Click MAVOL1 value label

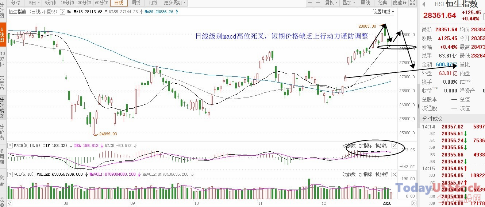click(x=112, y=174)
